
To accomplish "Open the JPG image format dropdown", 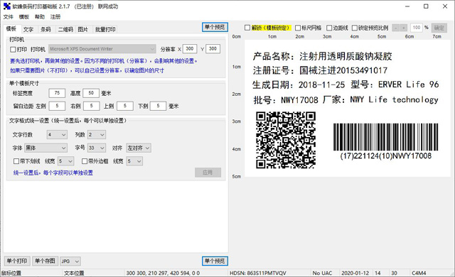I will coord(70,261).
